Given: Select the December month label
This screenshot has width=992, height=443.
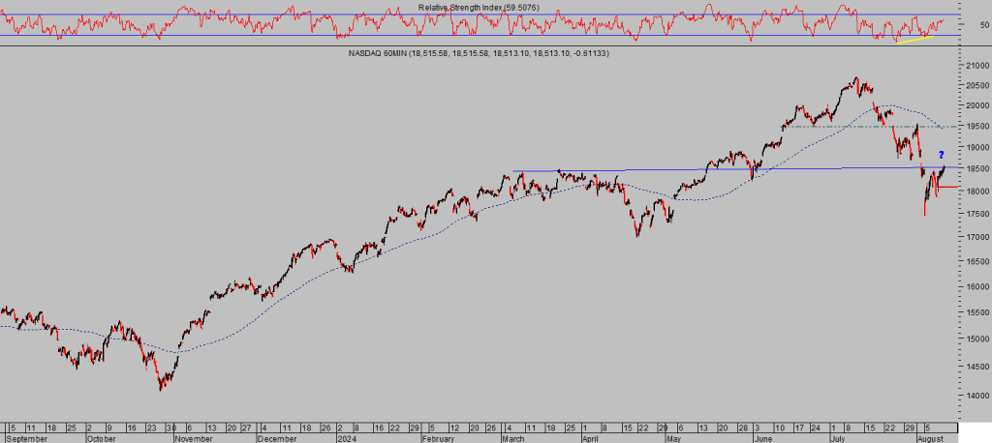Looking at the screenshot, I should 278,438.
